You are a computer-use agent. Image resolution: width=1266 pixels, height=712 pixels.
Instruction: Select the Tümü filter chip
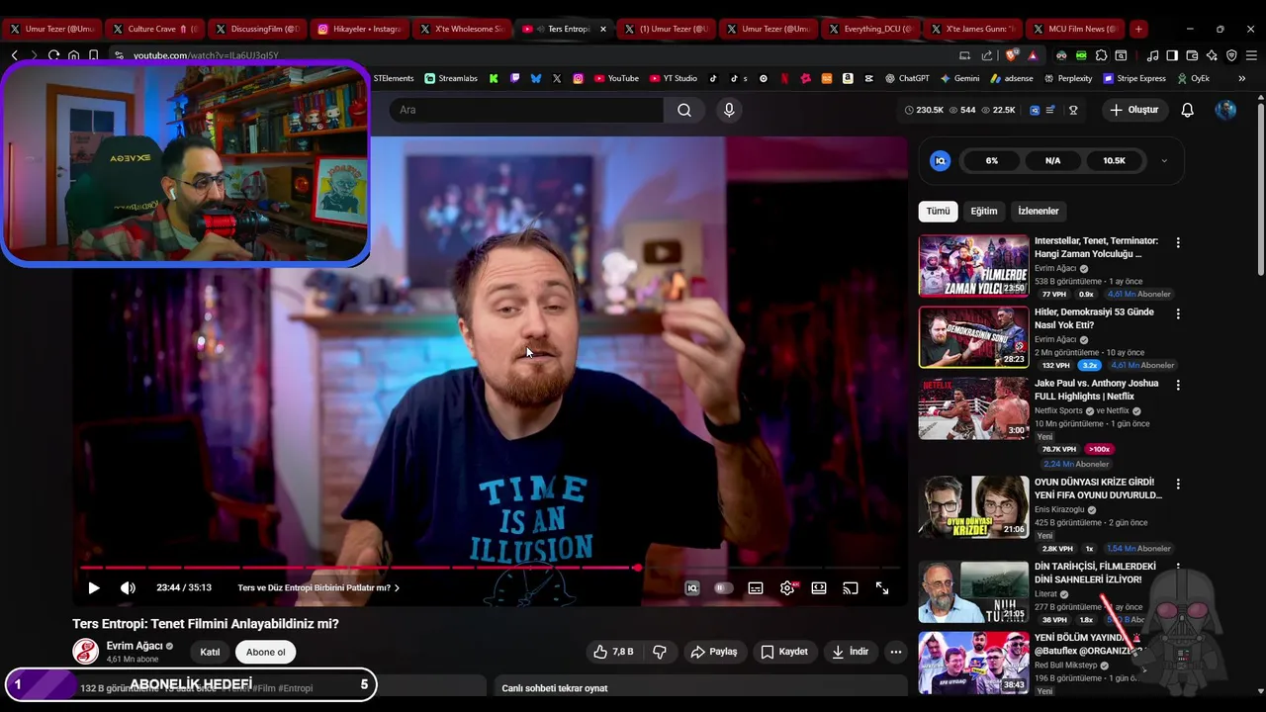tap(938, 211)
